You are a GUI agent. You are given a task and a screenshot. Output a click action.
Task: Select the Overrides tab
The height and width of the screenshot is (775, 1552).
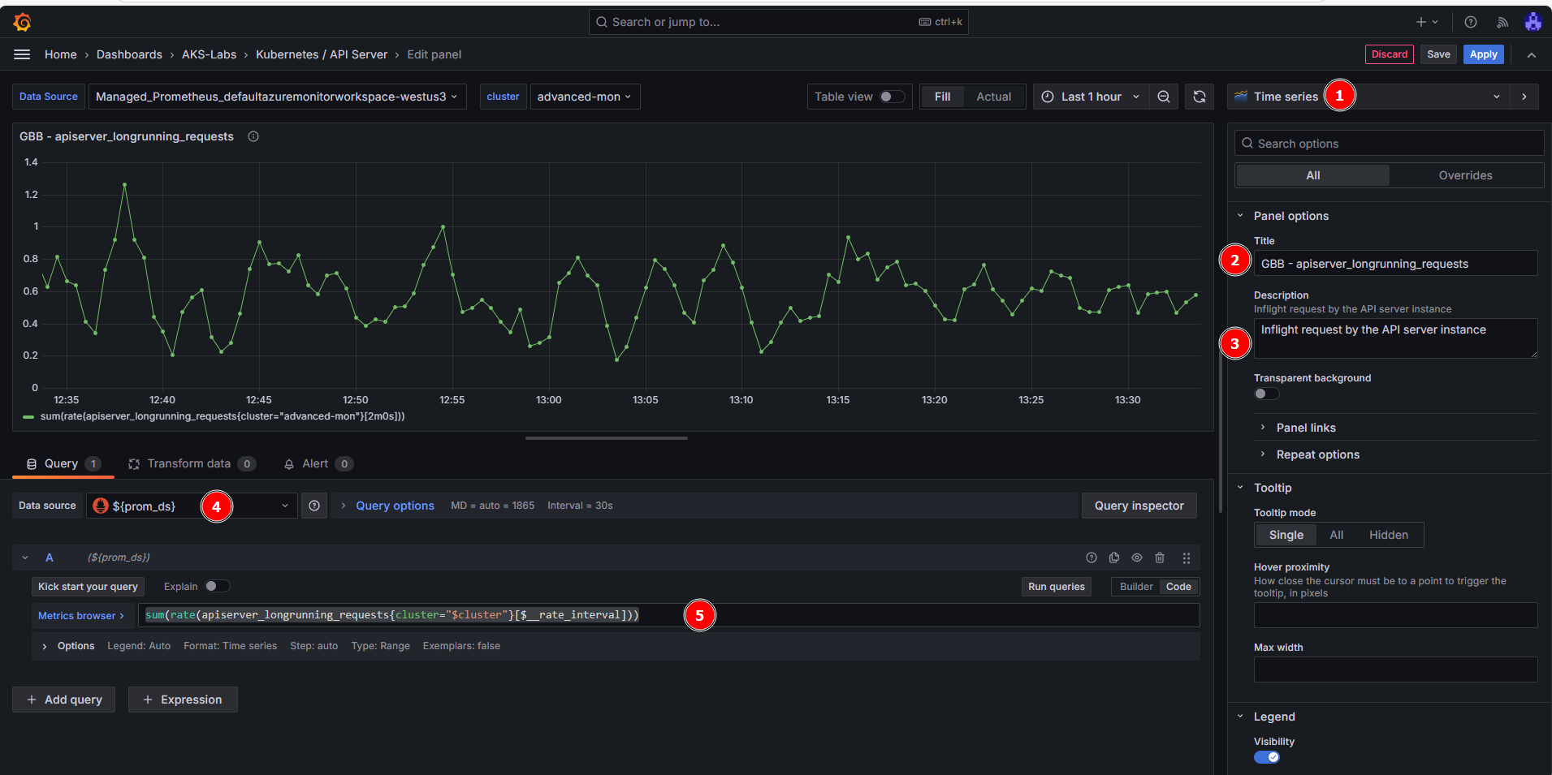click(1465, 175)
